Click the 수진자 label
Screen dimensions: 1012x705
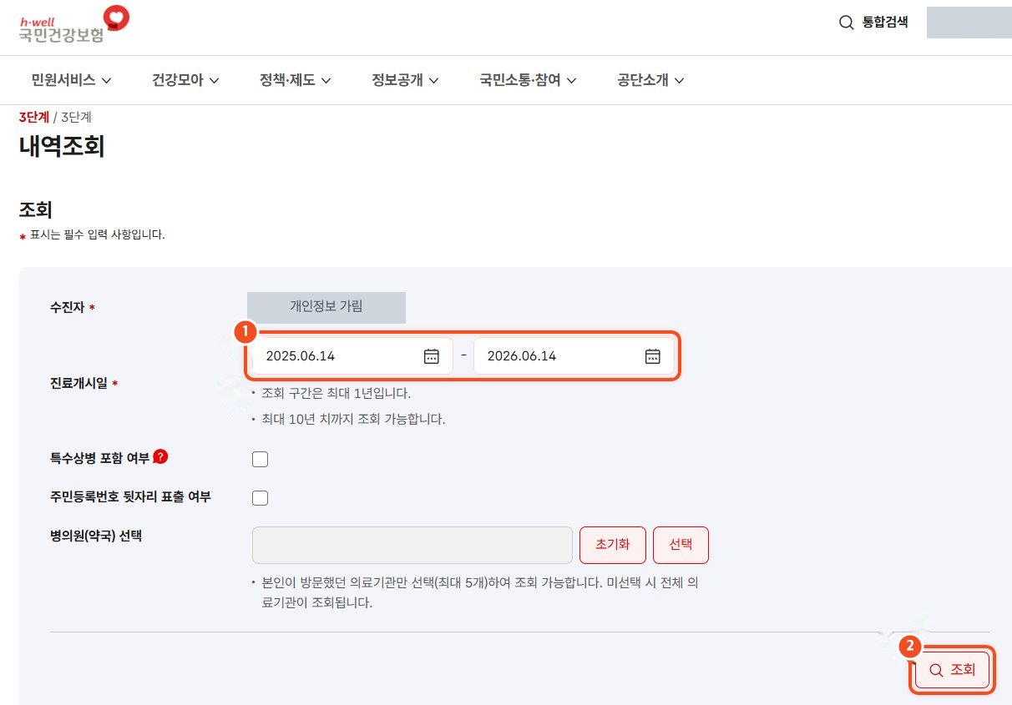(67, 308)
